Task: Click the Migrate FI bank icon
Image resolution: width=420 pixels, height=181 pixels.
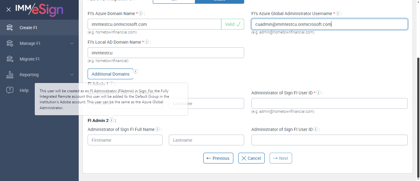Action: (10, 59)
